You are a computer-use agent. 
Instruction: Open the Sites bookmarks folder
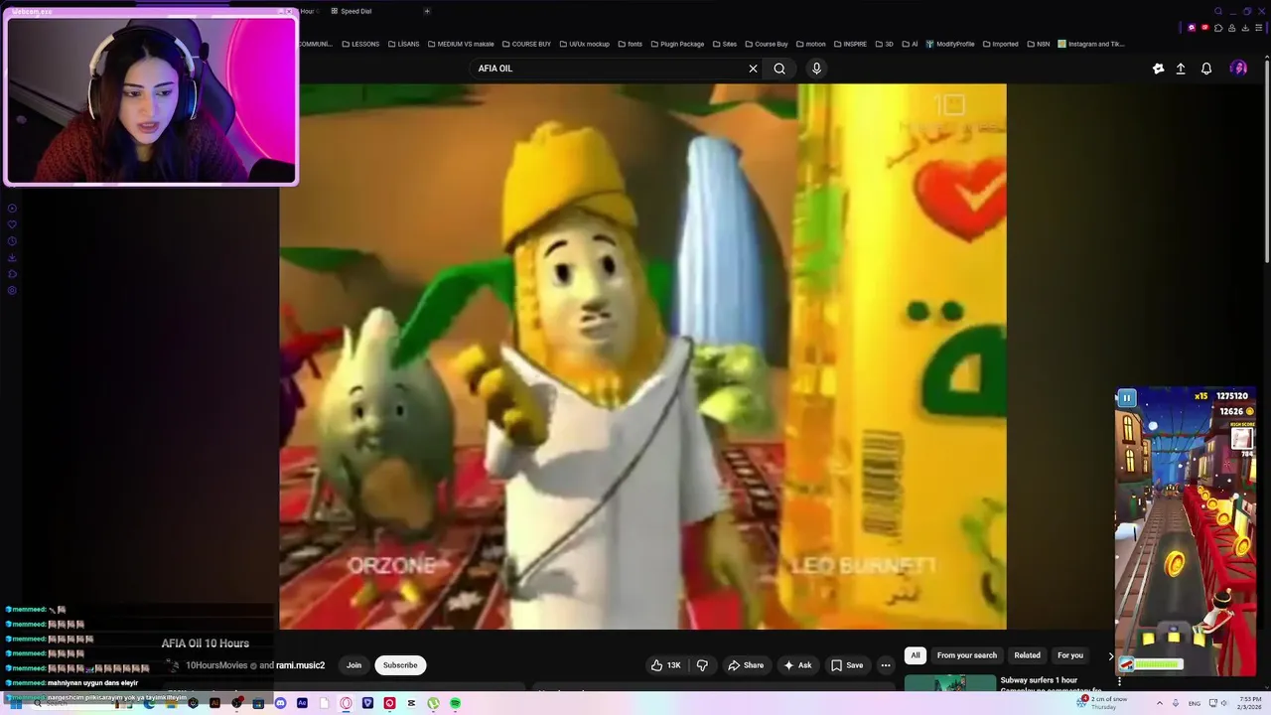point(724,44)
